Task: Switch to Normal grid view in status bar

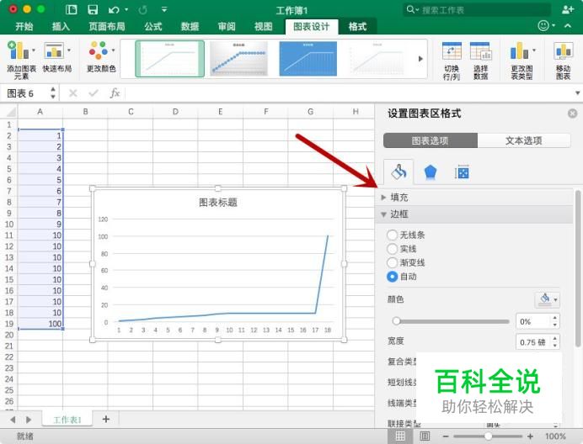Action: click(x=400, y=436)
